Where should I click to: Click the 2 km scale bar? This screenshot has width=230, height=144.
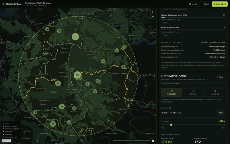tap(6, 141)
